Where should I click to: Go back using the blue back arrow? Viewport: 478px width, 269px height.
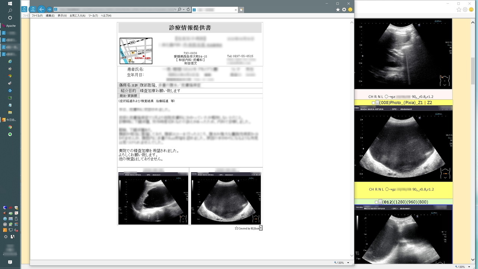41,9
